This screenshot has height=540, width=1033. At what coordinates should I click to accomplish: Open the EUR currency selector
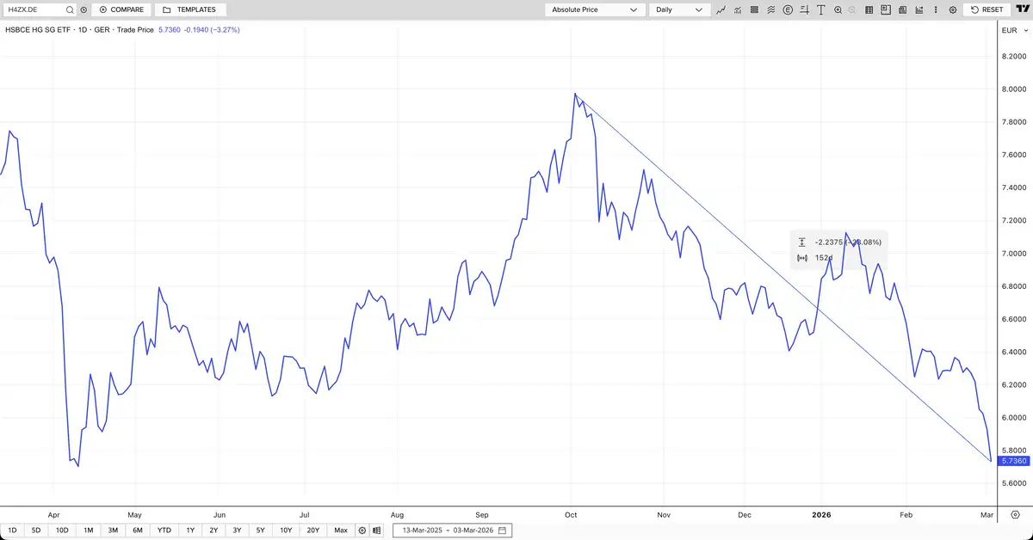1014,30
